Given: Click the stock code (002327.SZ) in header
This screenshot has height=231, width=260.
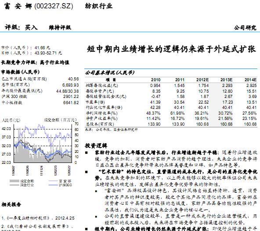Looking at the screenshot, I should tap(54, 6).
